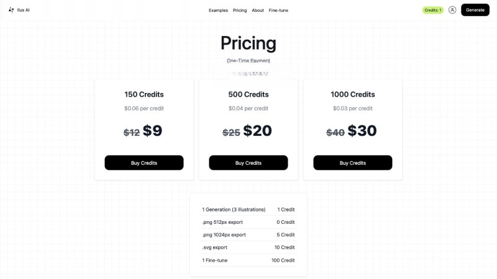Click the .svg export cost row

tap(248, 247)
